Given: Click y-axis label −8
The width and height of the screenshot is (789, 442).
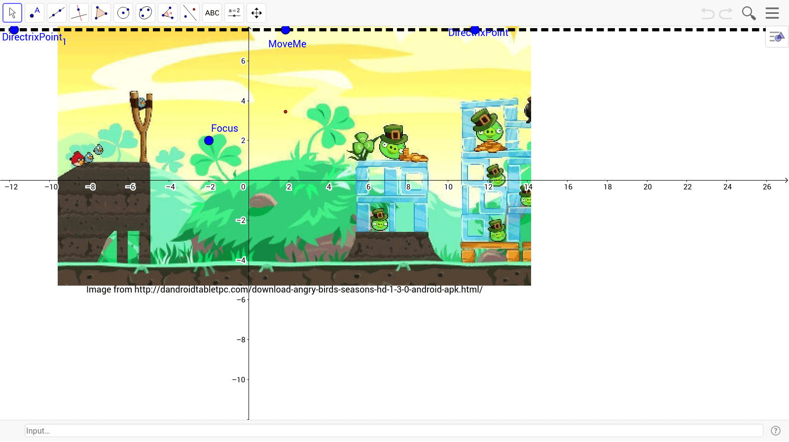Looking at the screenshot, I should [241, 340].
